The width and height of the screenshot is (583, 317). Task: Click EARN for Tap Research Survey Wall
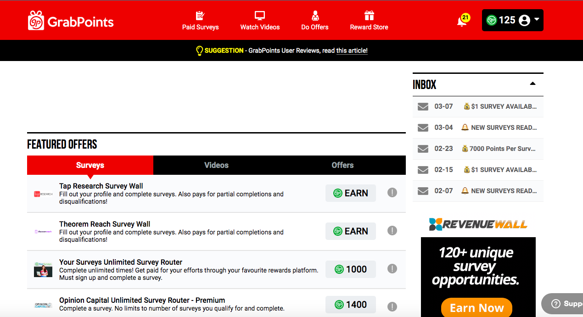[351, 193]
